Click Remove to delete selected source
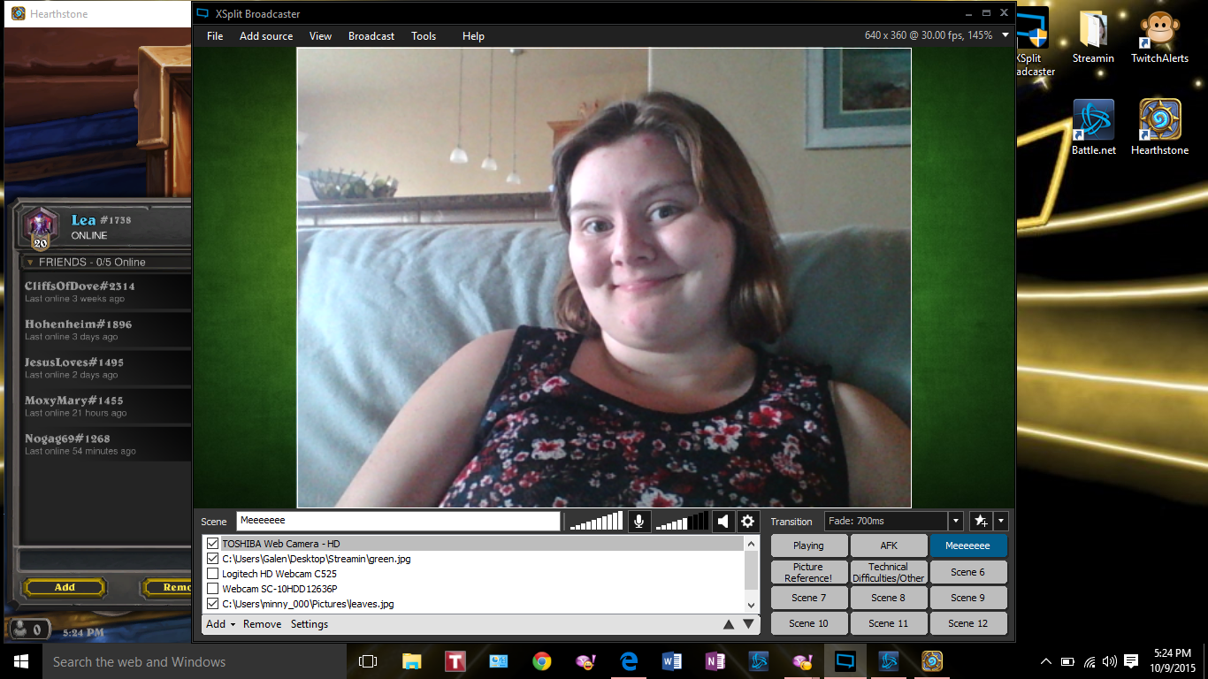This screenshot has height=679, width=1208. coord(262,623)
